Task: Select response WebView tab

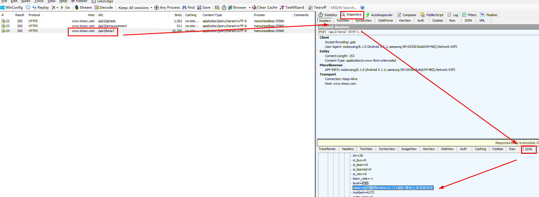Action: click(447, 149)
